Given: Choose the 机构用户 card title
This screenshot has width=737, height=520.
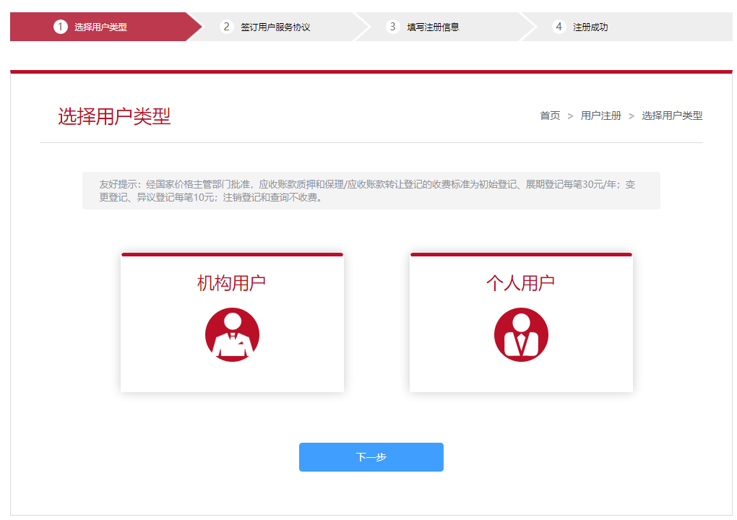Looking at the screenshot, I should coord(231,283).
